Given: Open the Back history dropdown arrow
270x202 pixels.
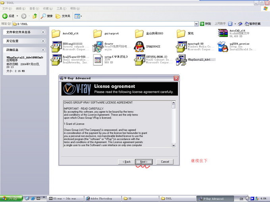Looking at the screenshot, I should point(17,16).
